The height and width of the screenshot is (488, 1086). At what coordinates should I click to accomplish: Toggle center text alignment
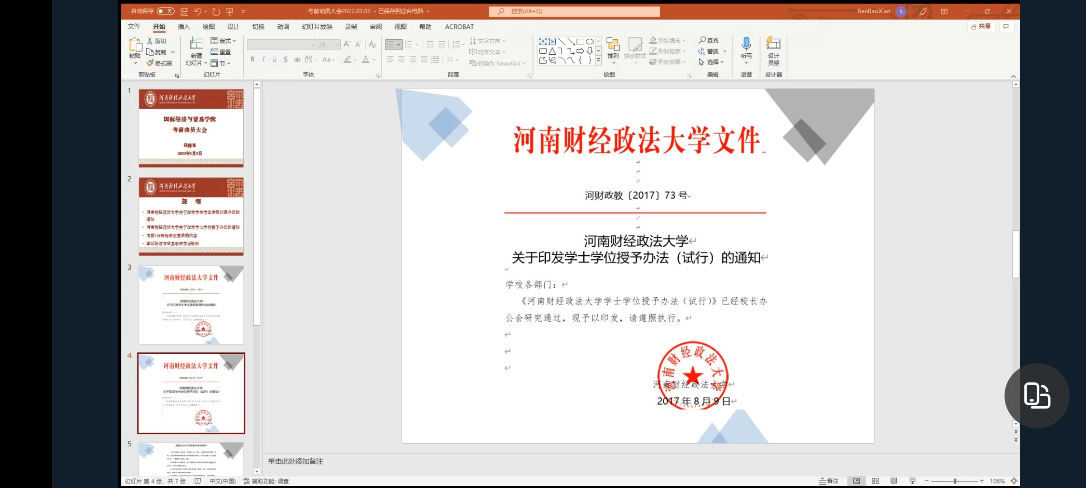coord(401,59)
